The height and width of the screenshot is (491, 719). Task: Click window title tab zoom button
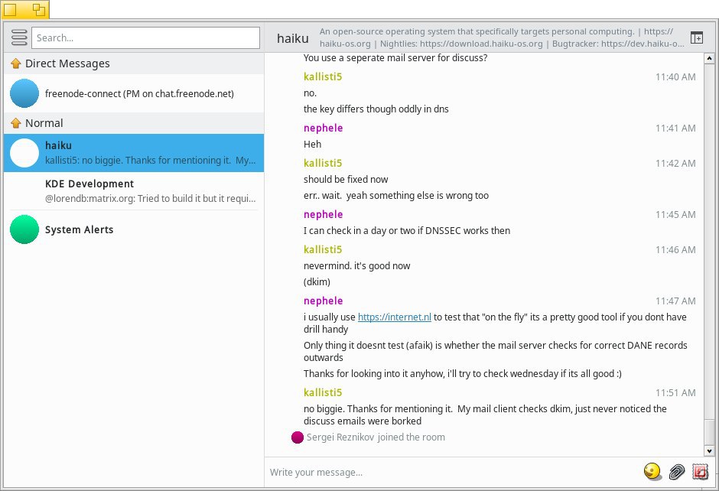tap(39, 10)
